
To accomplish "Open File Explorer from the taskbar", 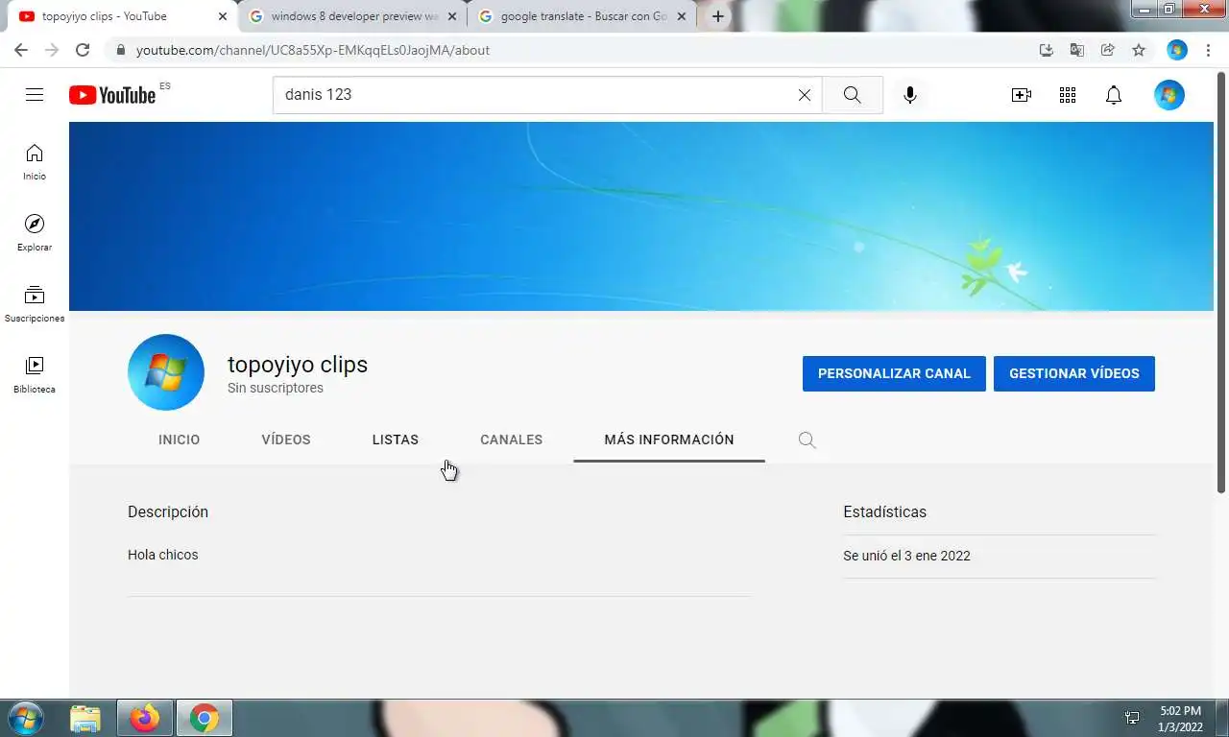I will tap(85, 718).
